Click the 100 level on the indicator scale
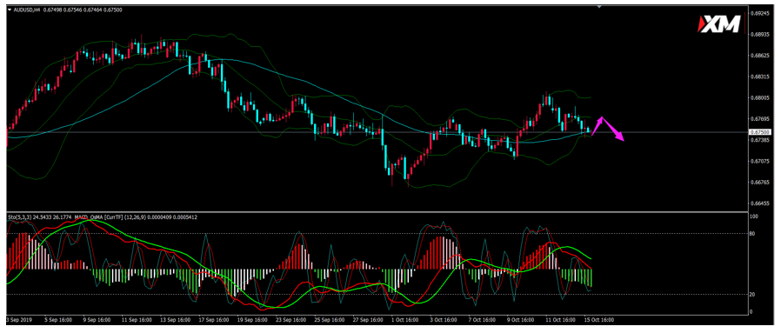The width and height of the screenshot is (781, 333). click(754, 216)
